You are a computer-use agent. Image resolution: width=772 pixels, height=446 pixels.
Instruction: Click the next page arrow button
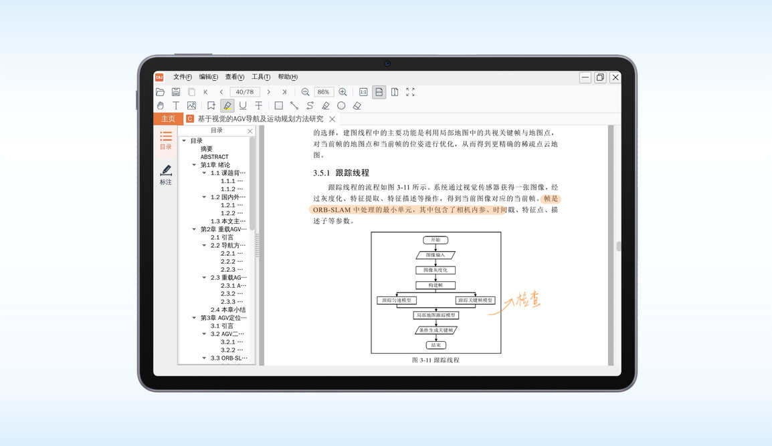click(x=269, y=92)
